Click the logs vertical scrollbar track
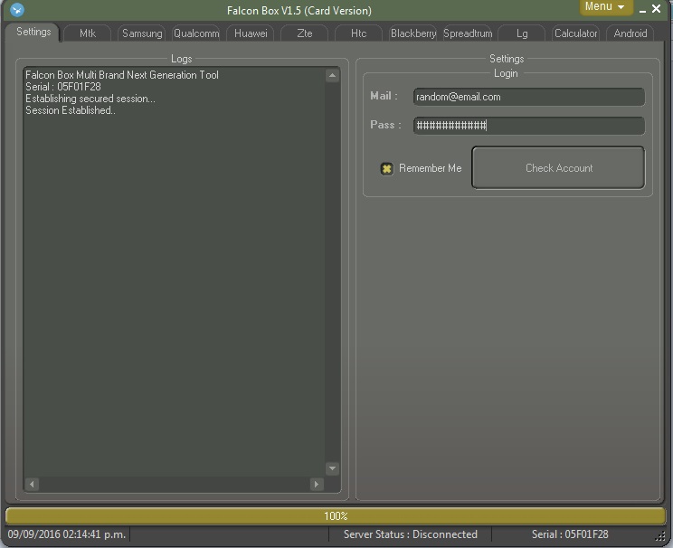The image size is (673, 548). click(x=332, y=272)
